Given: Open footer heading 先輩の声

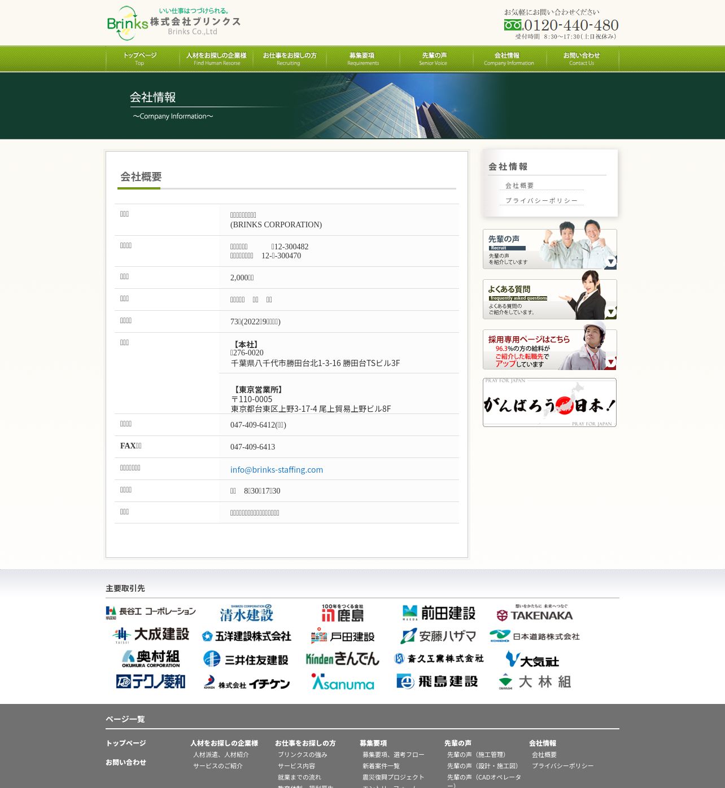Looking at the screenshot, I should click(458, 743).
